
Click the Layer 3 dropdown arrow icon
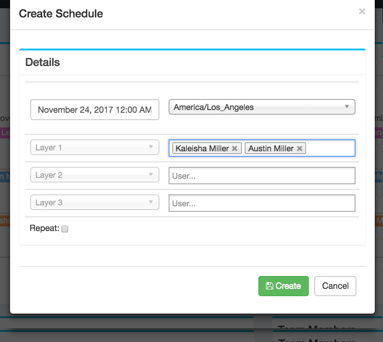point(151,202)
